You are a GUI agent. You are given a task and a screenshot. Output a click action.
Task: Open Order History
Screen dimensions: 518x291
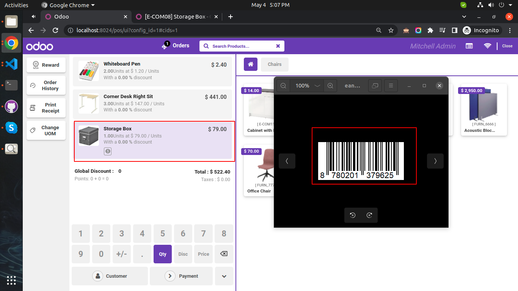coord(46,85)
